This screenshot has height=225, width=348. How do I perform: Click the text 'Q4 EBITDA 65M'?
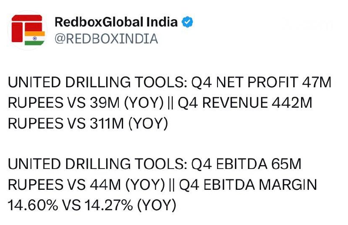tap(246, 164)
